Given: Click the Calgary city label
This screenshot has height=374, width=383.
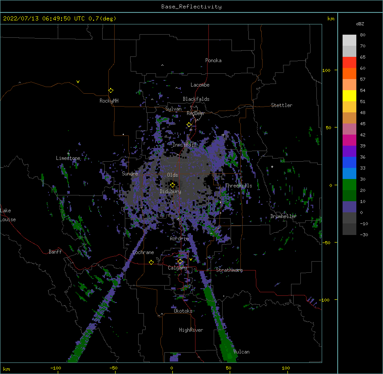Looking at the screenshot, I should point(177,268).
